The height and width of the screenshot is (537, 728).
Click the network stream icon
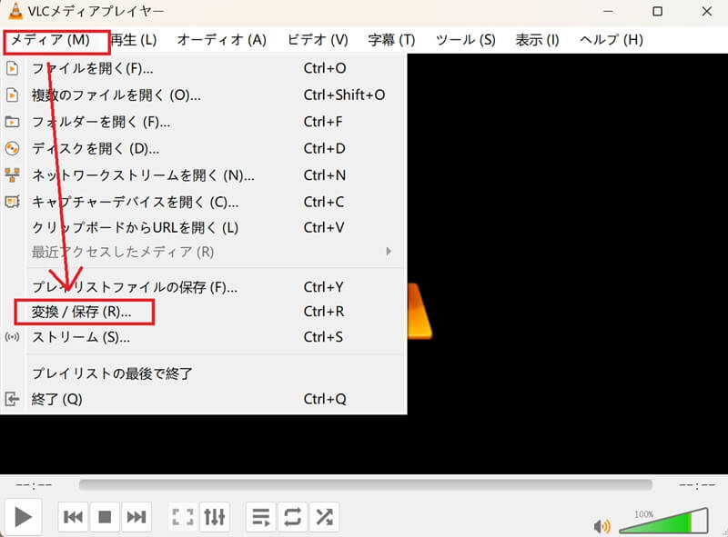click(12, 175)
